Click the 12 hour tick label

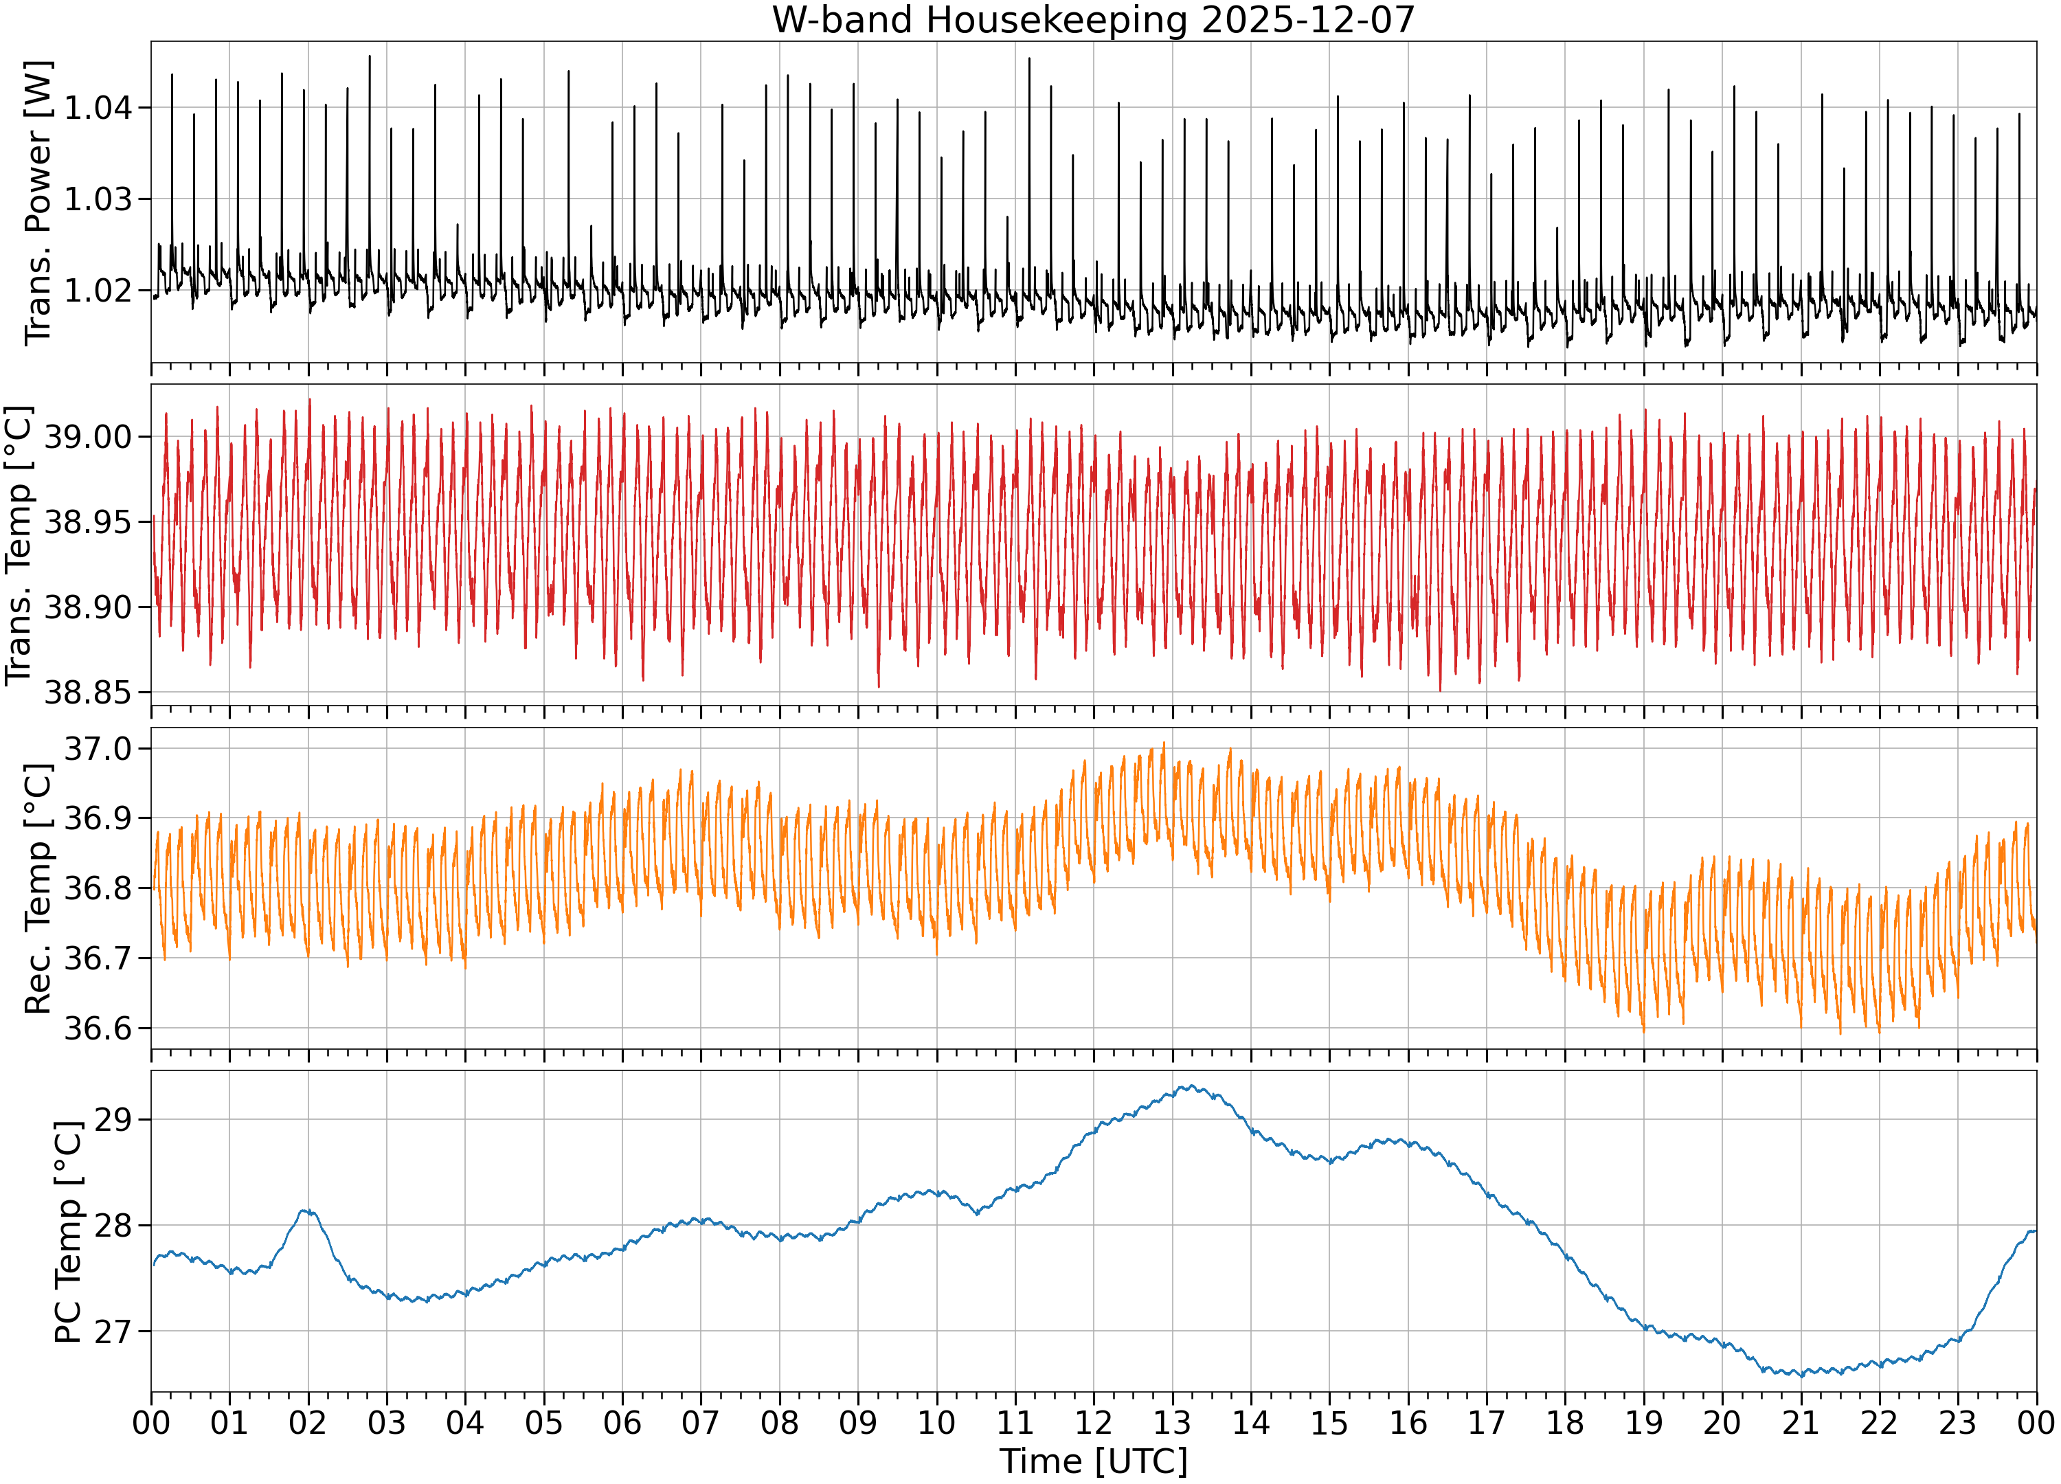[x=1093, y=1422]
